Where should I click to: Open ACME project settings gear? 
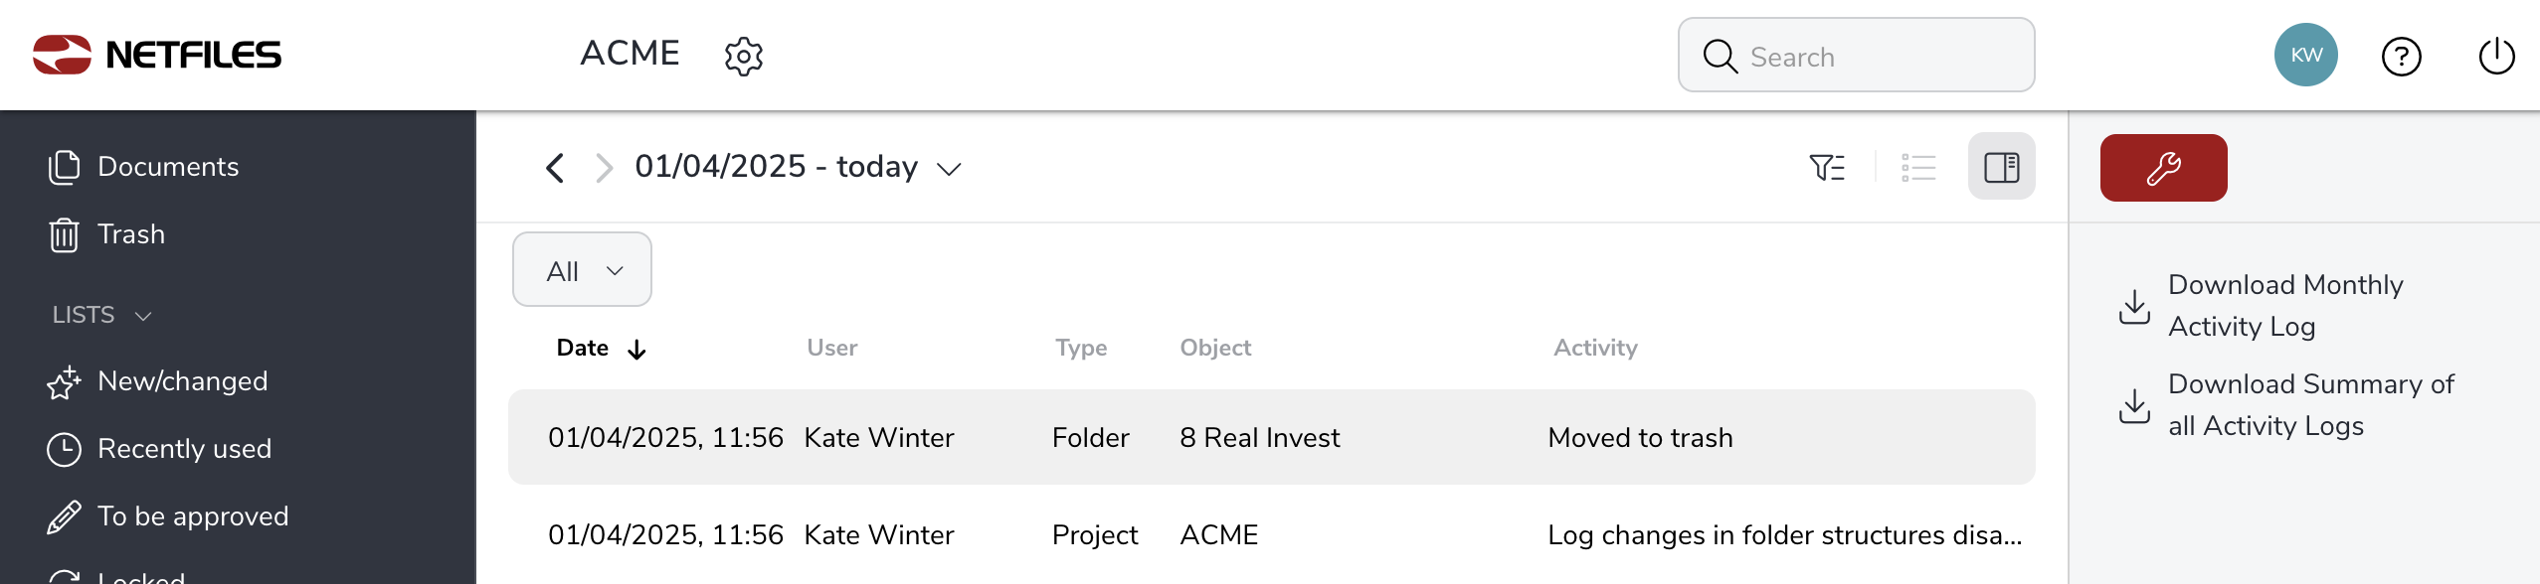743,57
